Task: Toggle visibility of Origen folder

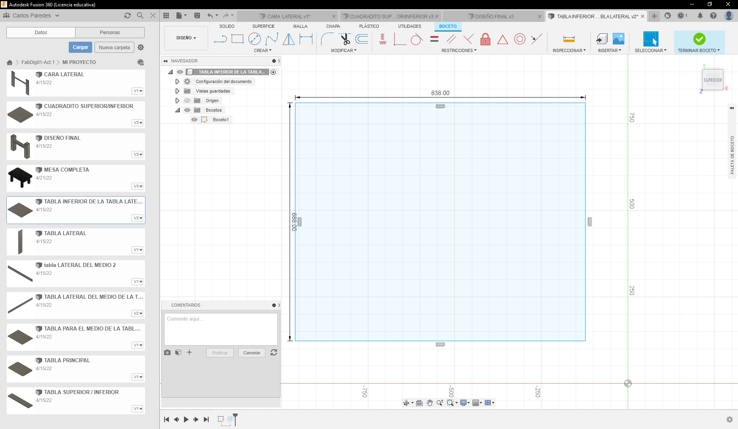Action: tap(187, 100)
